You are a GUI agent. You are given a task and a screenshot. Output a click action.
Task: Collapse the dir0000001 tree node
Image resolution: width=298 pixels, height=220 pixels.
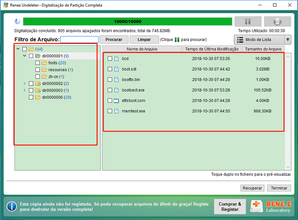(x=25, y=56)
